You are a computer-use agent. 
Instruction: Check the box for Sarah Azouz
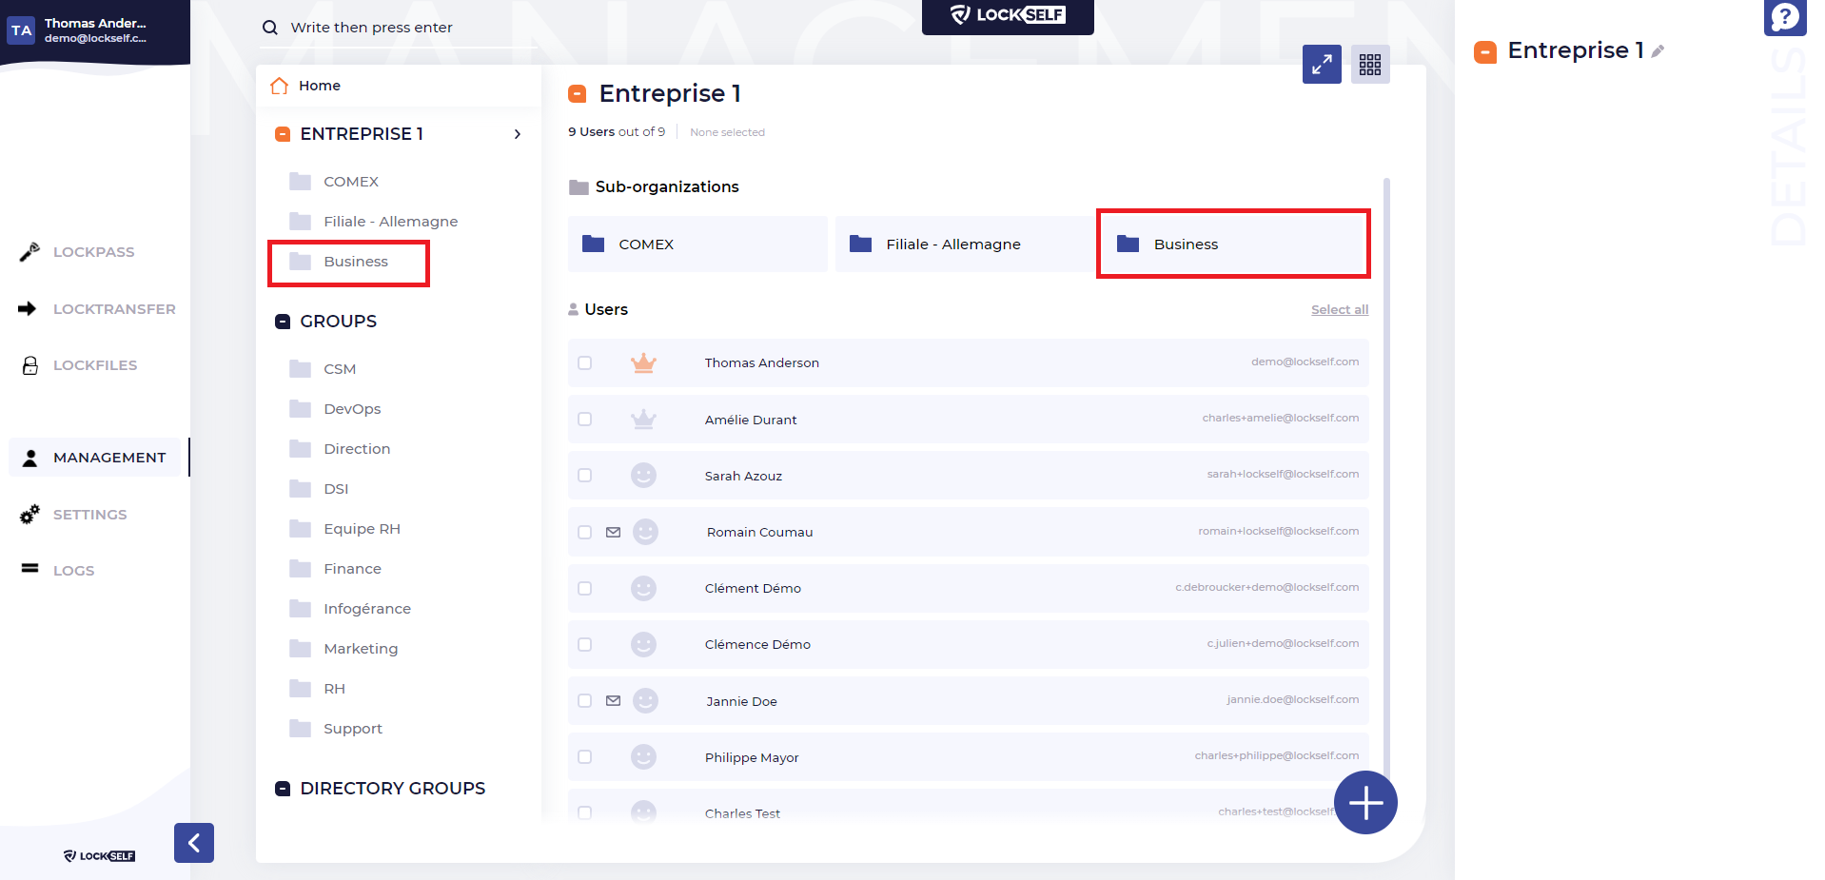[x=585, y=475]
